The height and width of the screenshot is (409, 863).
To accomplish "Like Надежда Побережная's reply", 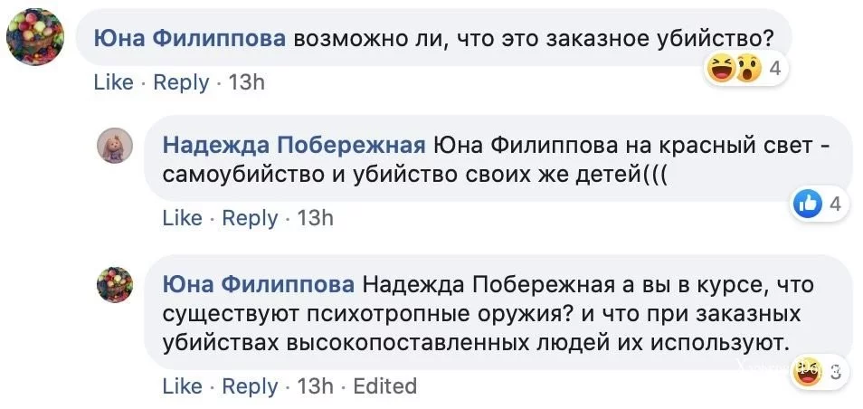I will click(x=182, y=218).
